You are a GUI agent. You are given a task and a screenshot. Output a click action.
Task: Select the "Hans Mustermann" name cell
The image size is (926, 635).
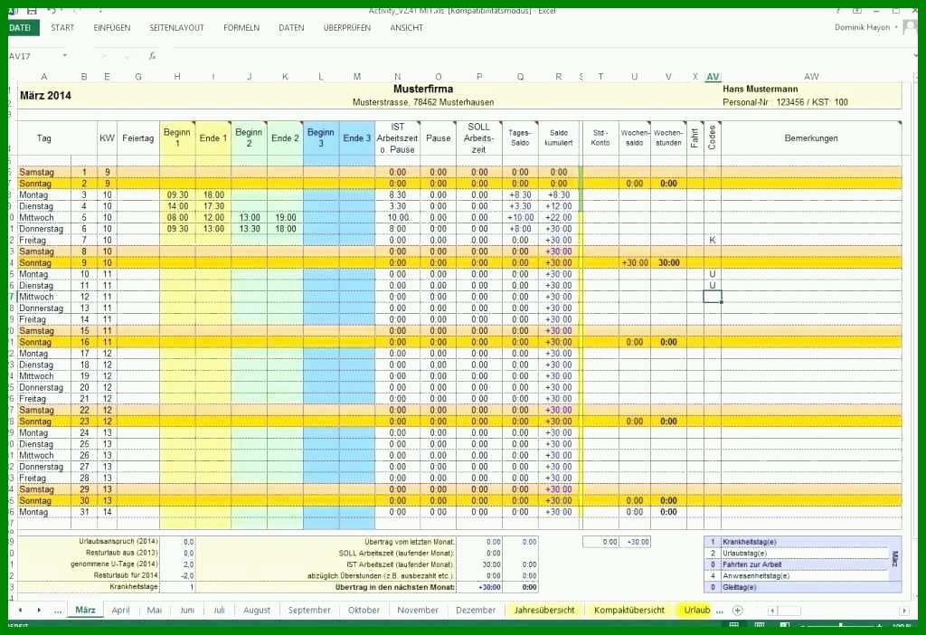pyautogui.click(x=760, y=90)
